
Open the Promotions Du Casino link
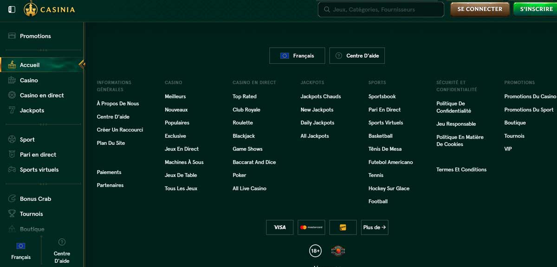click(530, 96)
